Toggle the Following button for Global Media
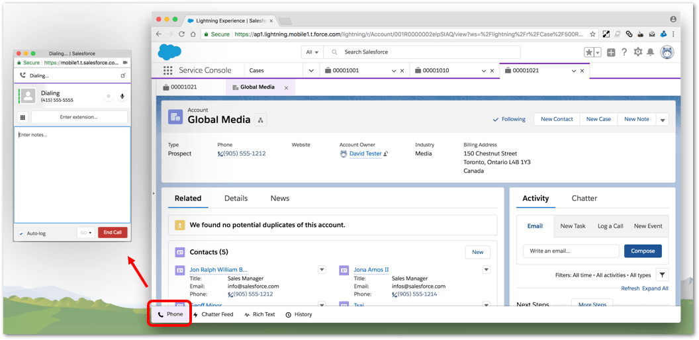The image size is (699, 340). pyautogui.click(x=509, y=119)
